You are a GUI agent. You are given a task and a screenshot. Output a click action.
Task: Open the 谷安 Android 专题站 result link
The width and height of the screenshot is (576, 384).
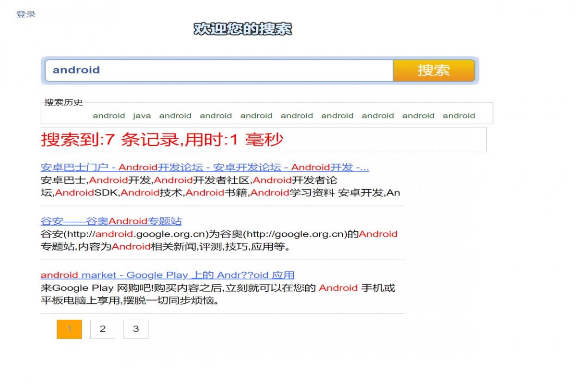pos(111,221)
